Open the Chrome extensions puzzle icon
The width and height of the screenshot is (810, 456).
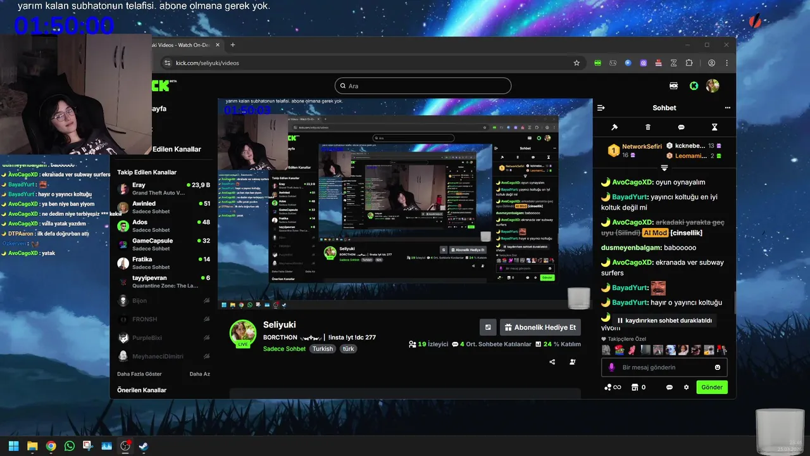[689, 63]
